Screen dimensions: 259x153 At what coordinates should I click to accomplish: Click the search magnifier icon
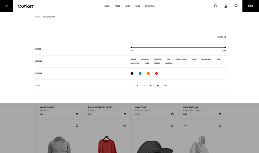[x=216, y=6]
